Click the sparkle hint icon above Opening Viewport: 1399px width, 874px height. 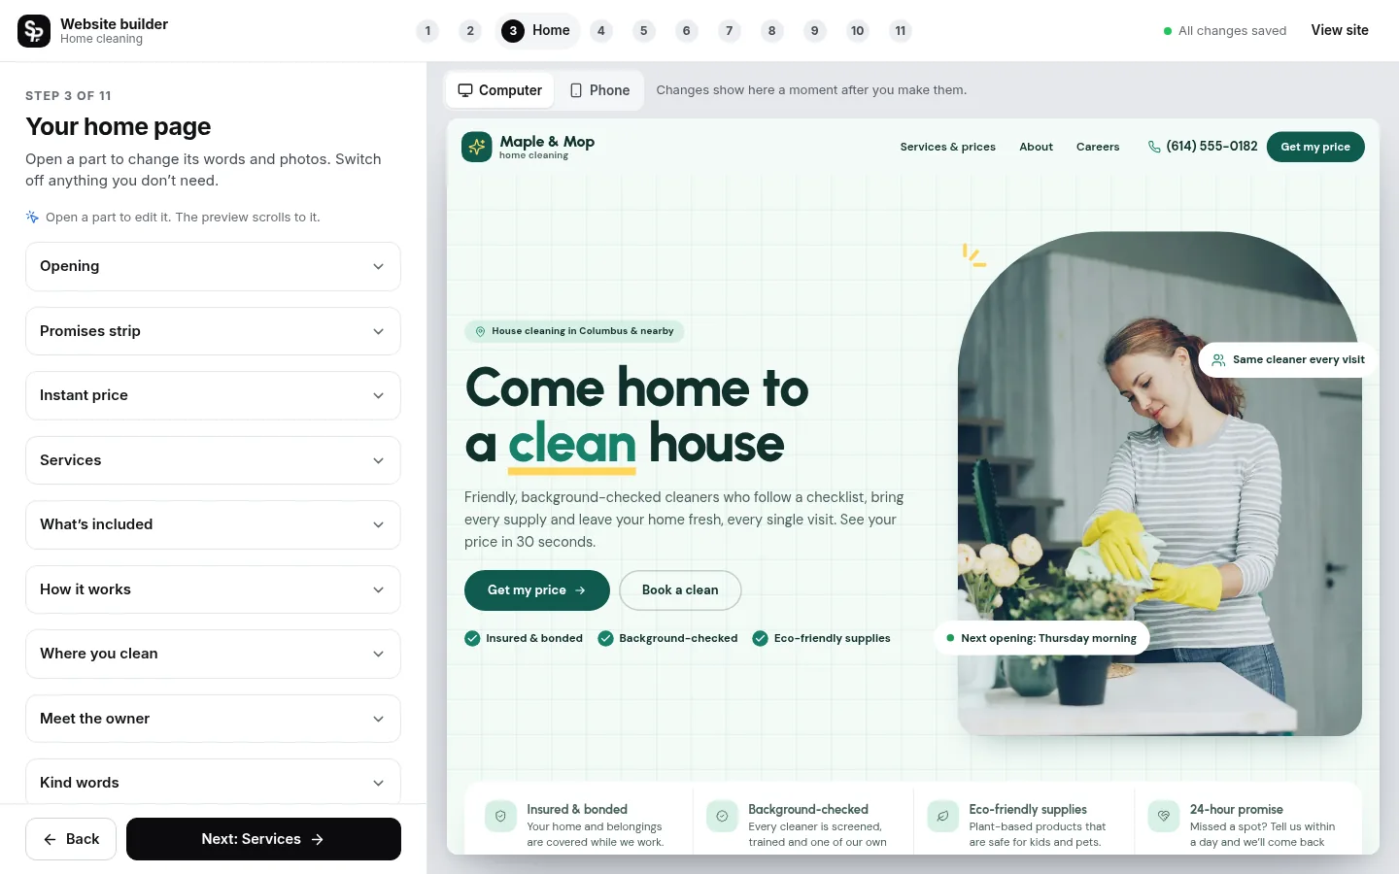coord(32,217)
